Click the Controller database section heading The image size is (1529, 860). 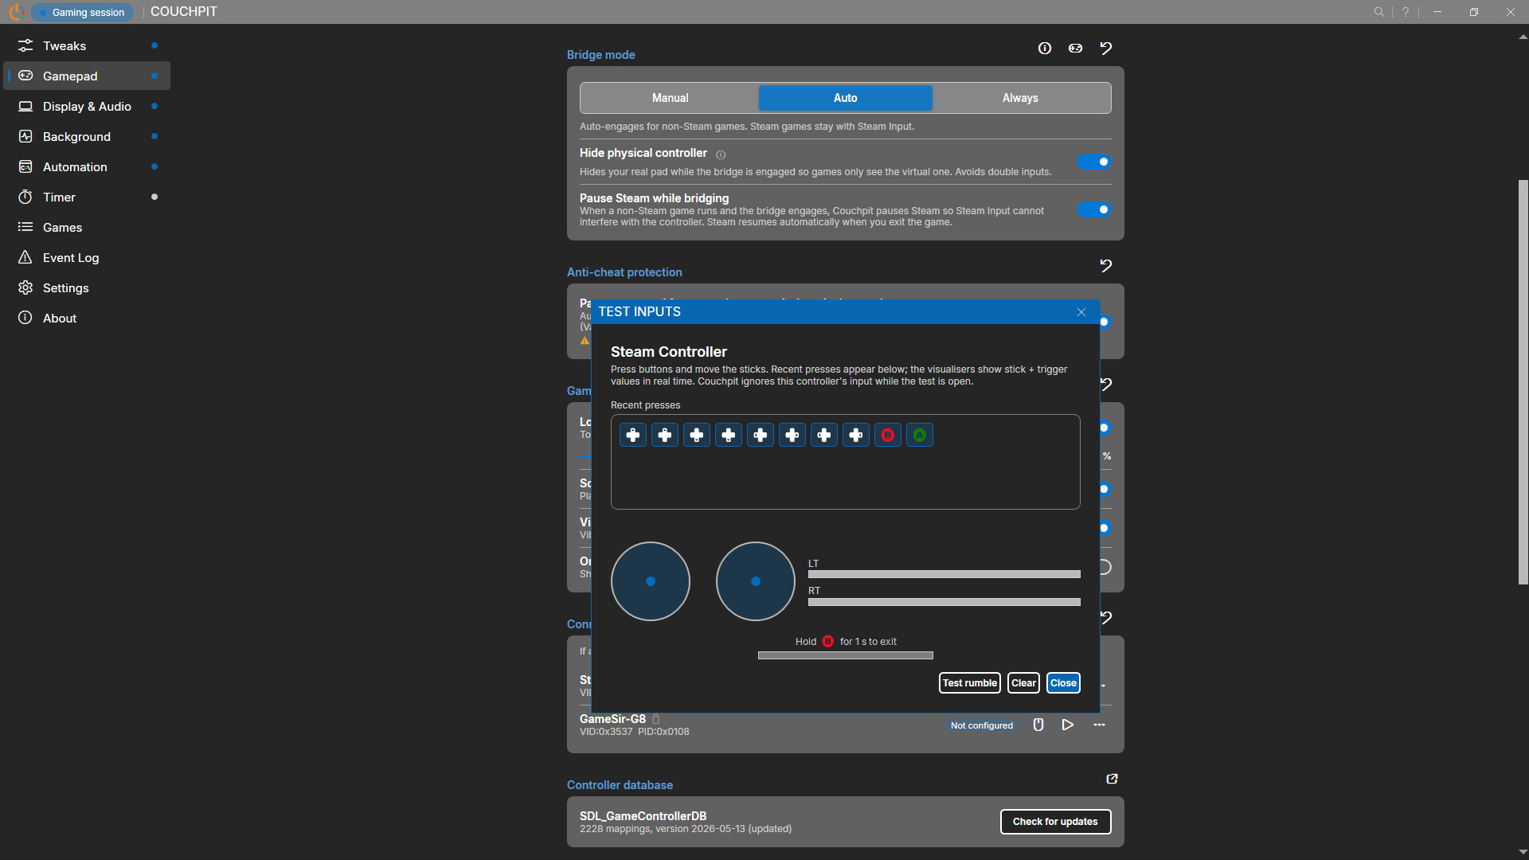click(x=620, y=785)
